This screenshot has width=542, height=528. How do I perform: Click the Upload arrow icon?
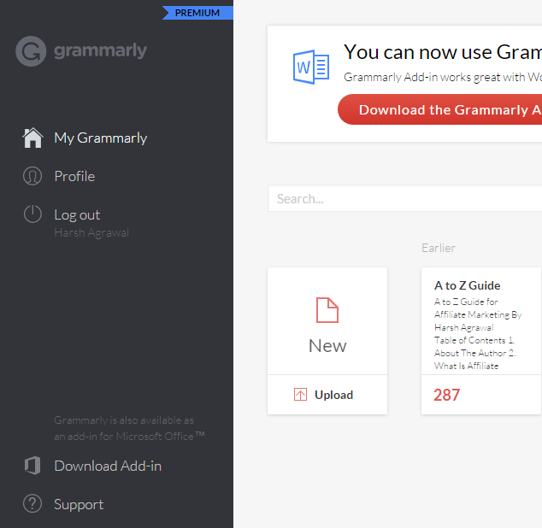point(300,394)
